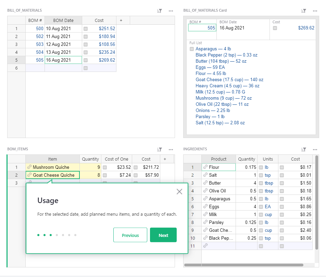The image size is (326, 277).
Task: Open record 500 in BILL_OF_MATERIALS
Action: coord(39,28)
